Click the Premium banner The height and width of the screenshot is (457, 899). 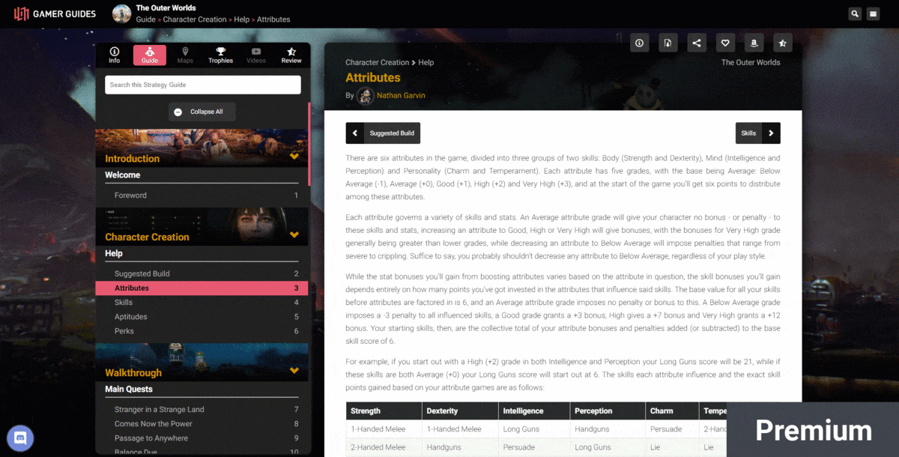(x=813, y=430)
